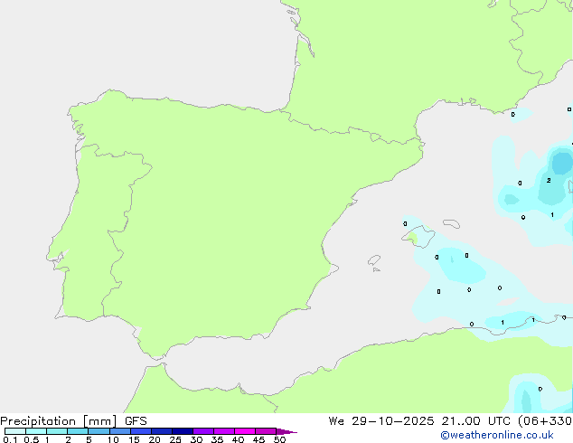Click the '35' legend scale label

click(217, 439)
